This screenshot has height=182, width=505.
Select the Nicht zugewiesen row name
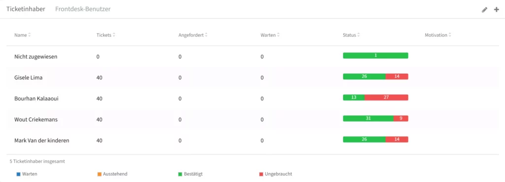point(36,57)
